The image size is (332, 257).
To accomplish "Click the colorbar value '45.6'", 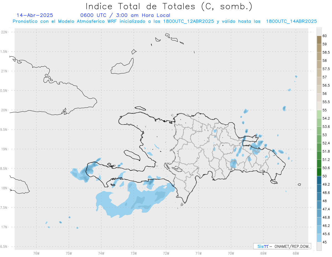I will (326, 234).
